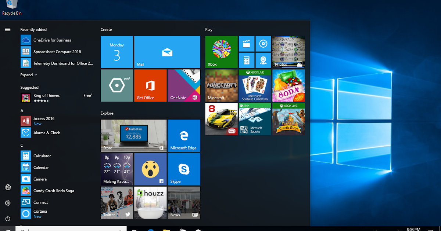Image resolution: width=441 pixels, height=231 pixels.
Task: Open the OneNote tile
Action: 184,85
